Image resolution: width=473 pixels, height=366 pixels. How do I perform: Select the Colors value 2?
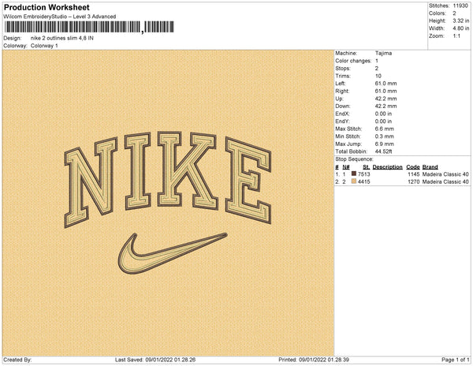tap(454, 13)
